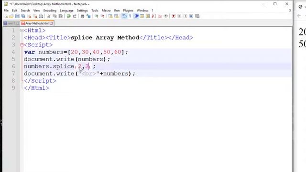The width and height of the screenshot is (306, 172).
Task: Open the ? help menu
Action: (x=153, y=11)
